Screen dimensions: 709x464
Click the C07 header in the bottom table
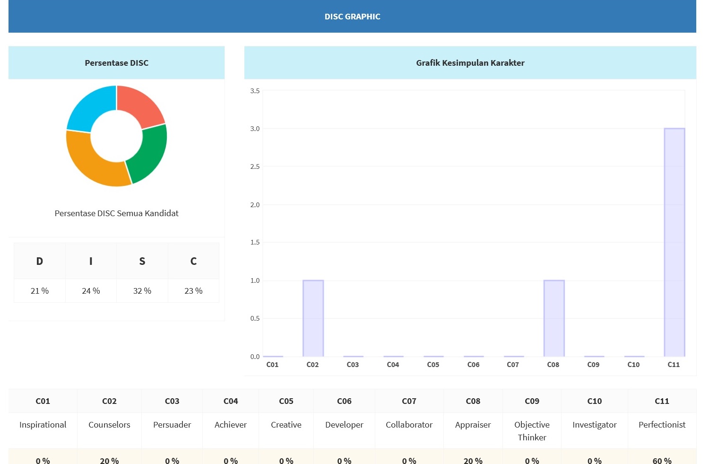pyautogui.click(x=409, y=401)
